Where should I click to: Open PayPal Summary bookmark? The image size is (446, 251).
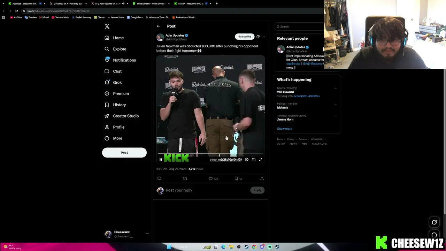click(82, 17)
